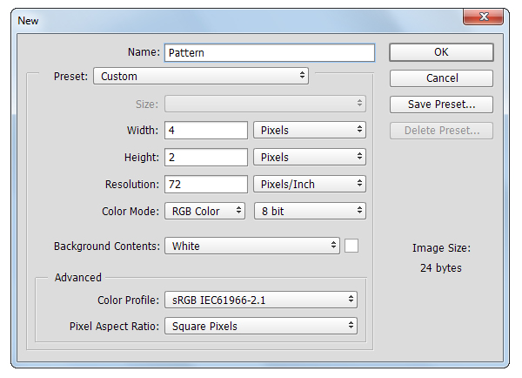This screenshot has height=378, width=522.
Task: Click the Advanced section label
Action: (78, 278)
